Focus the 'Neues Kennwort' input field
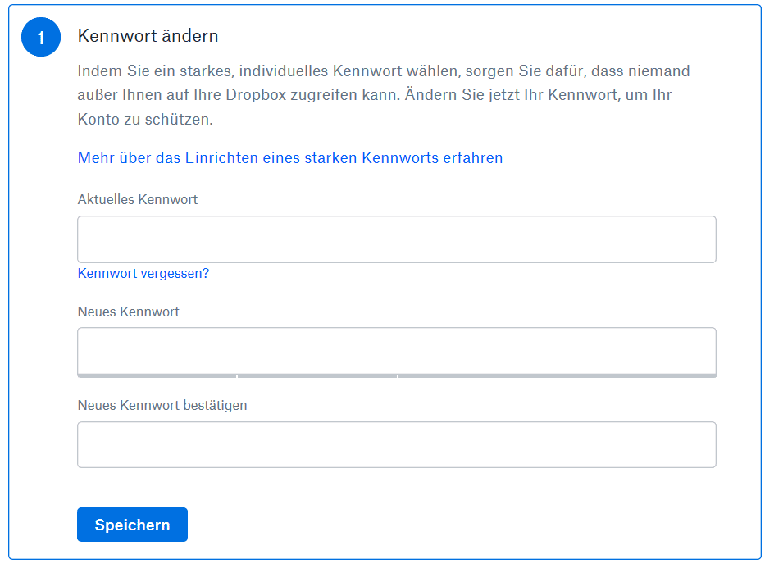 [396, 350]
